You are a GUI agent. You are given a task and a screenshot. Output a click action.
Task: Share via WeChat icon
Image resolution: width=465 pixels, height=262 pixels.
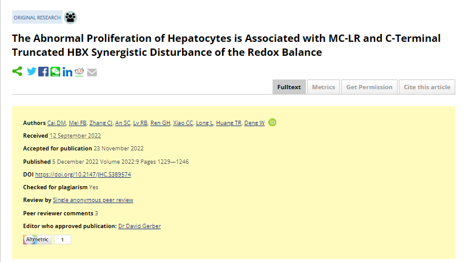pyautogui.click(x=55, y=72)
